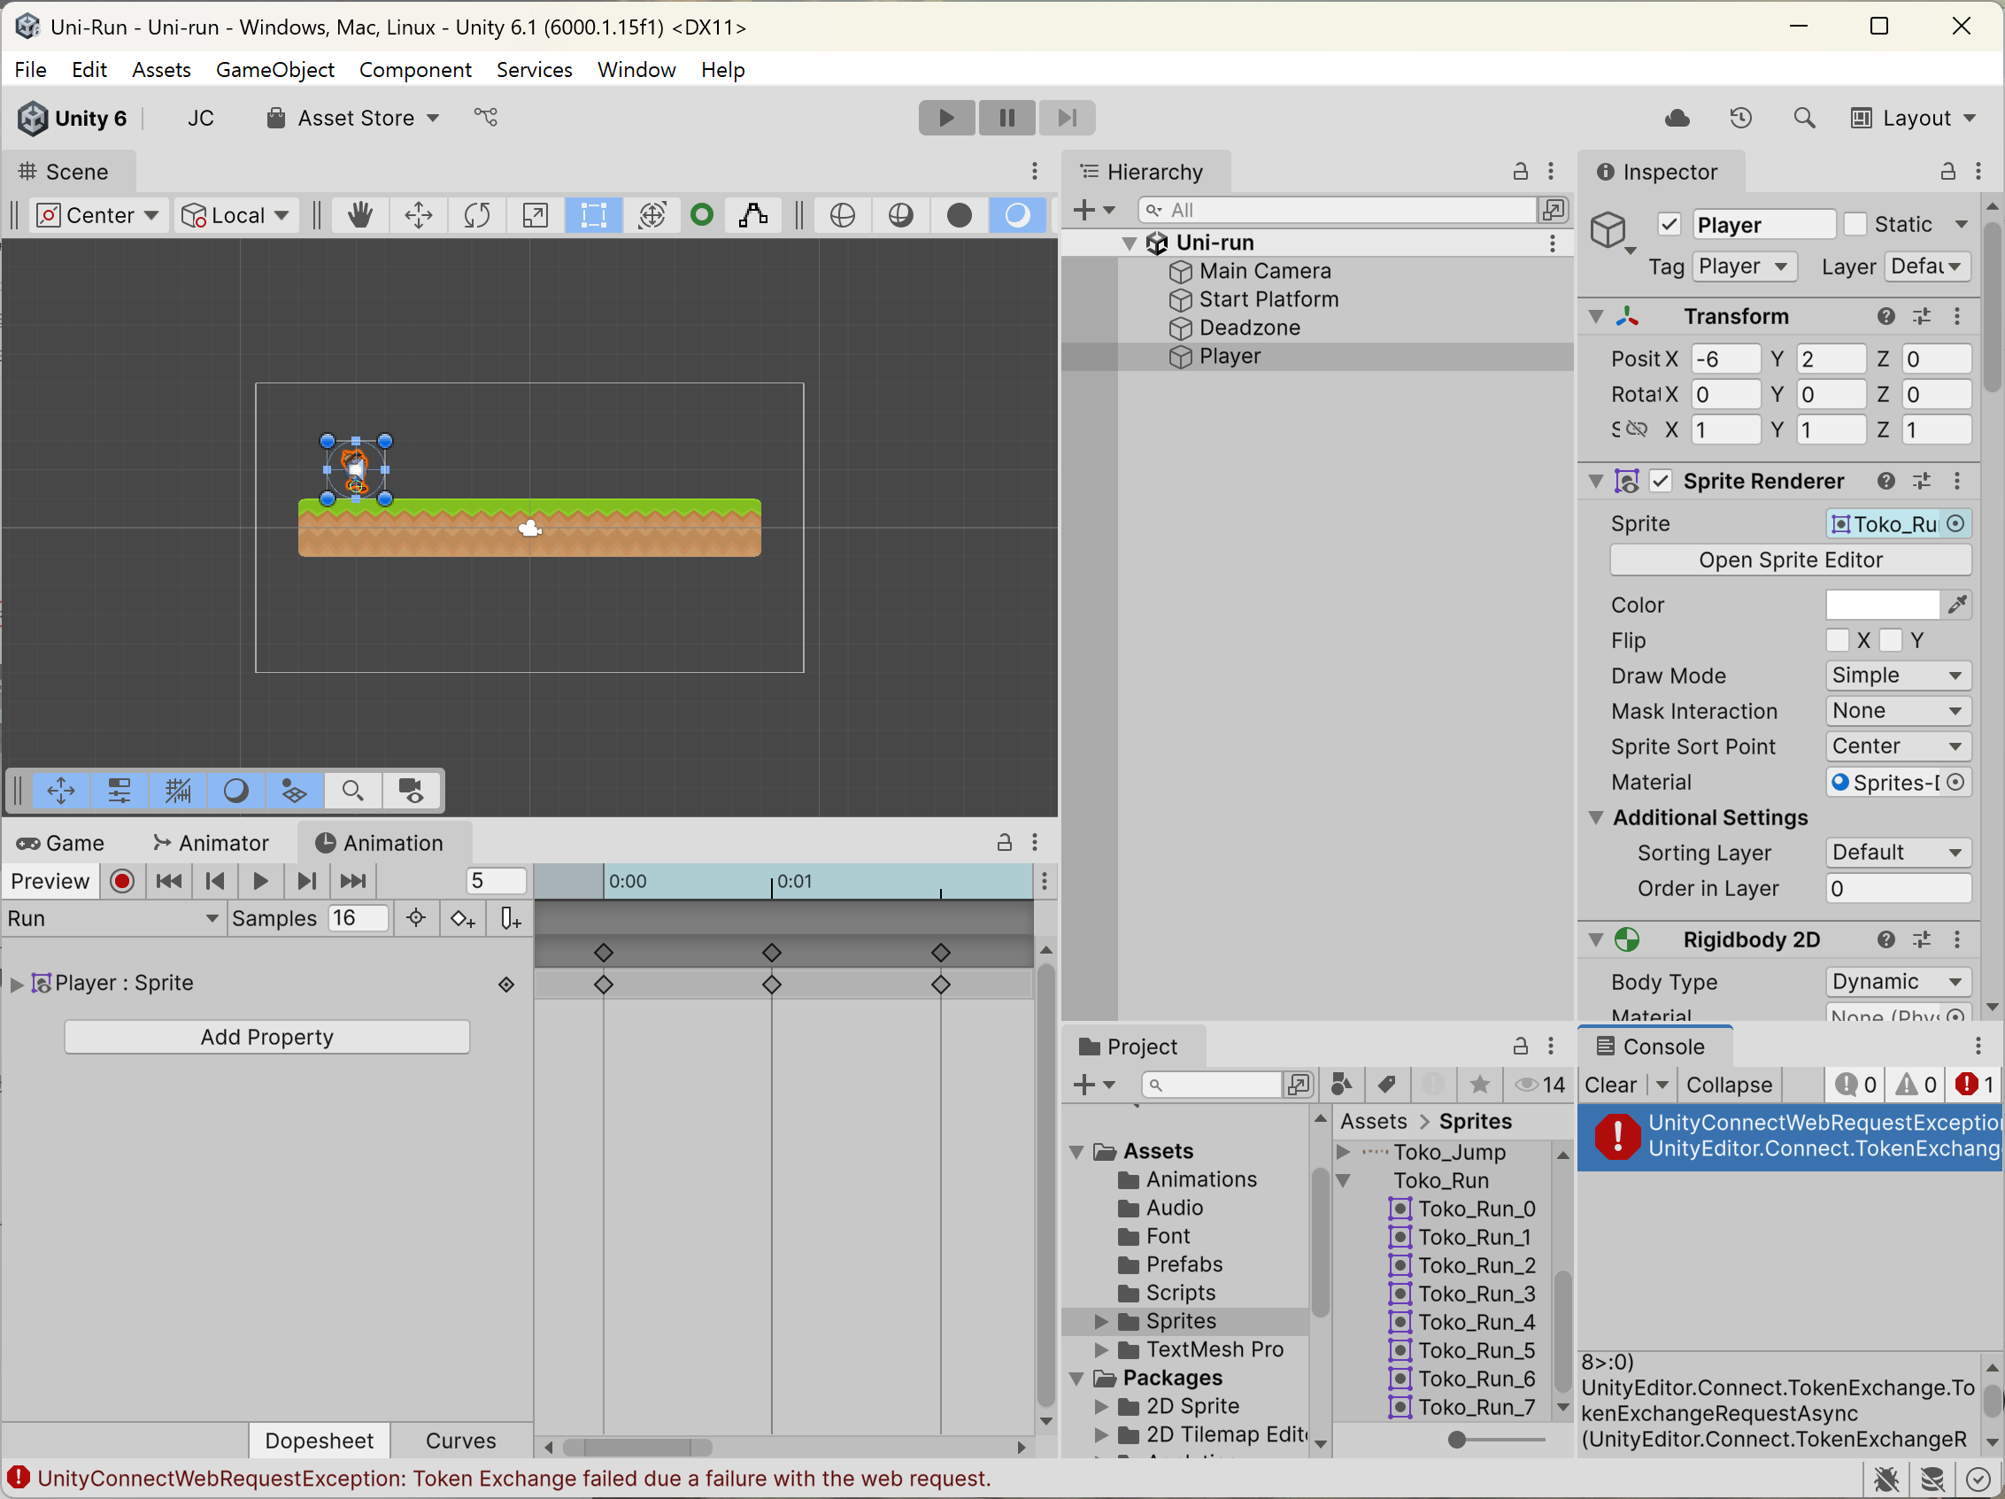This screenshot has width=2005, height=1499.
Task: Switch to the Animator tab
Action: coord(212,842)
